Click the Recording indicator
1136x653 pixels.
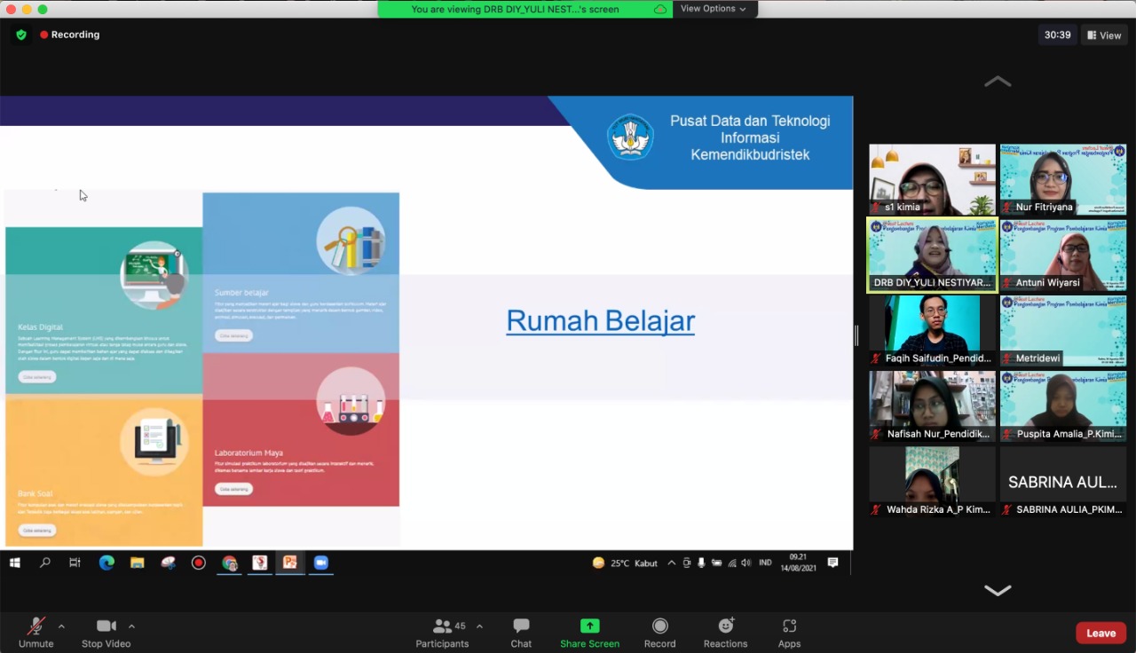click(x=69, y=35)
